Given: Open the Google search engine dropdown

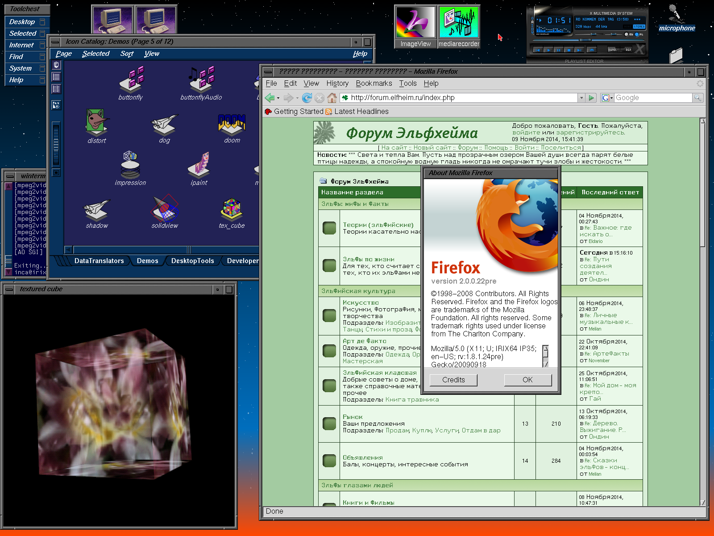Looking at the screenshot, I should point(607,98).
